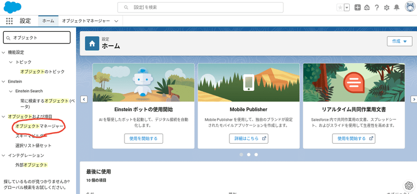417x194 pixels.
Task: Open the user avatar profile menu
Action: coord(410,7)
